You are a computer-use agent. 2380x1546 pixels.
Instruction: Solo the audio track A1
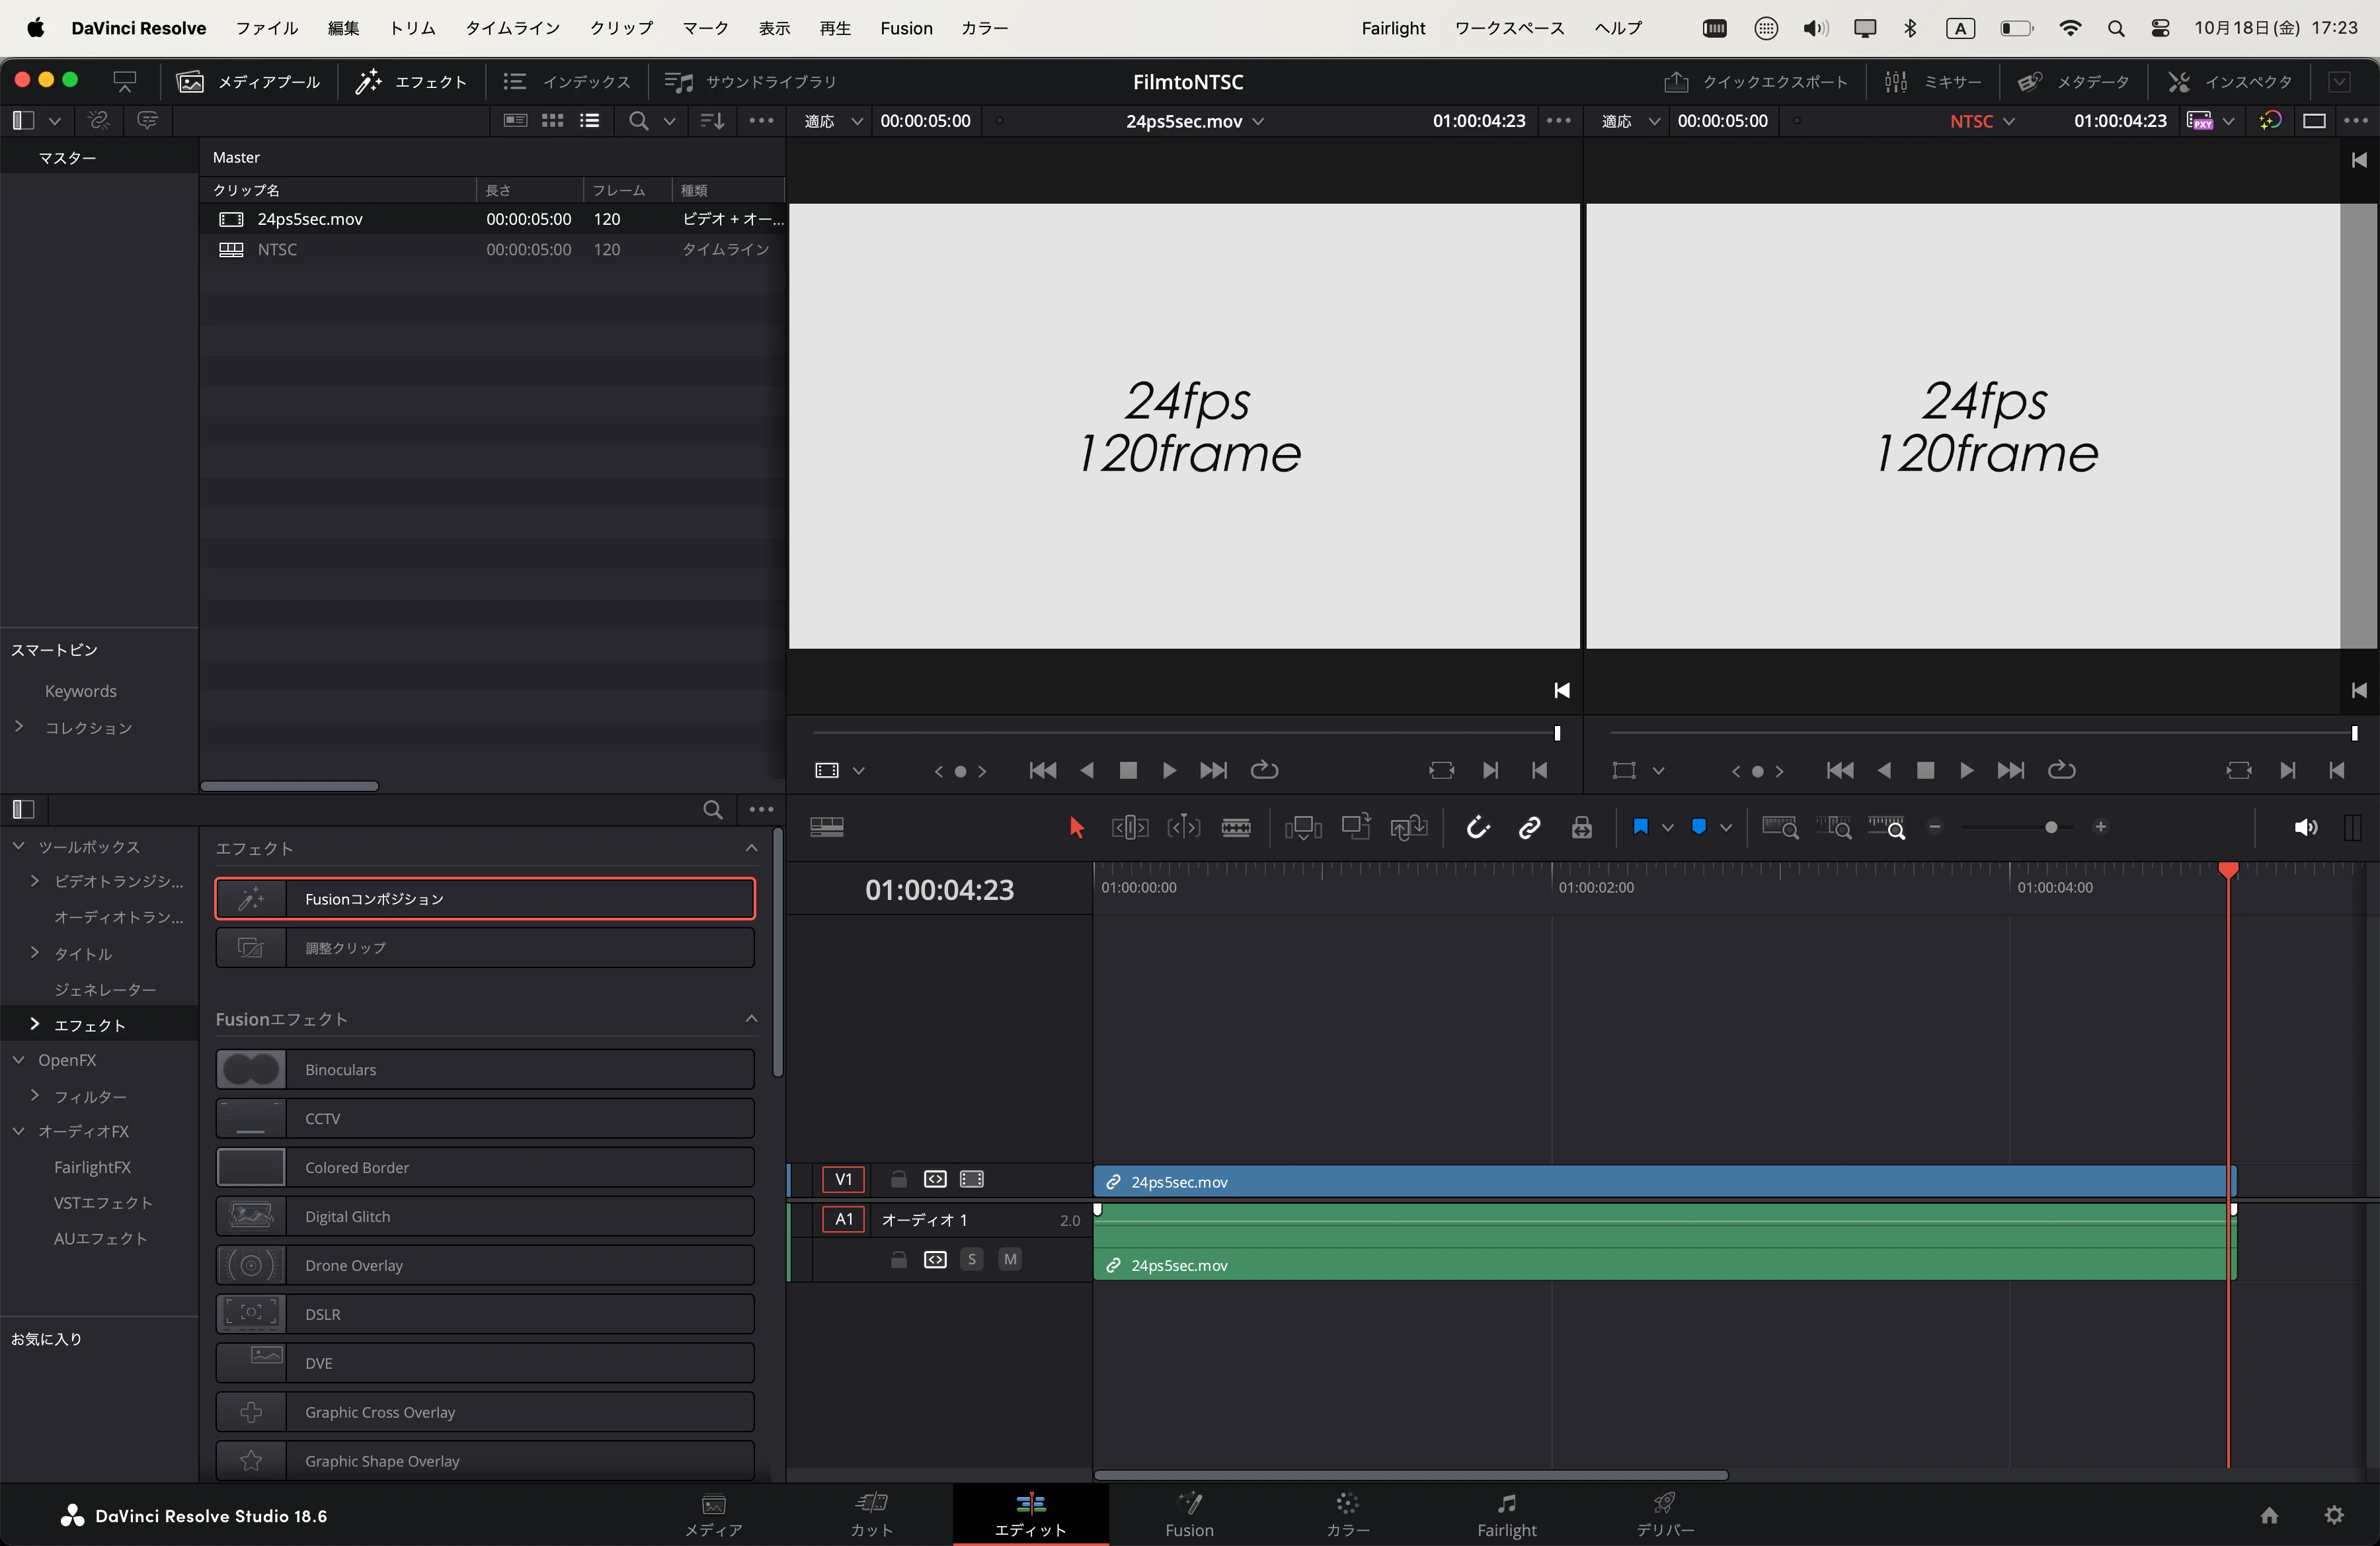(x=972, y=1260)
